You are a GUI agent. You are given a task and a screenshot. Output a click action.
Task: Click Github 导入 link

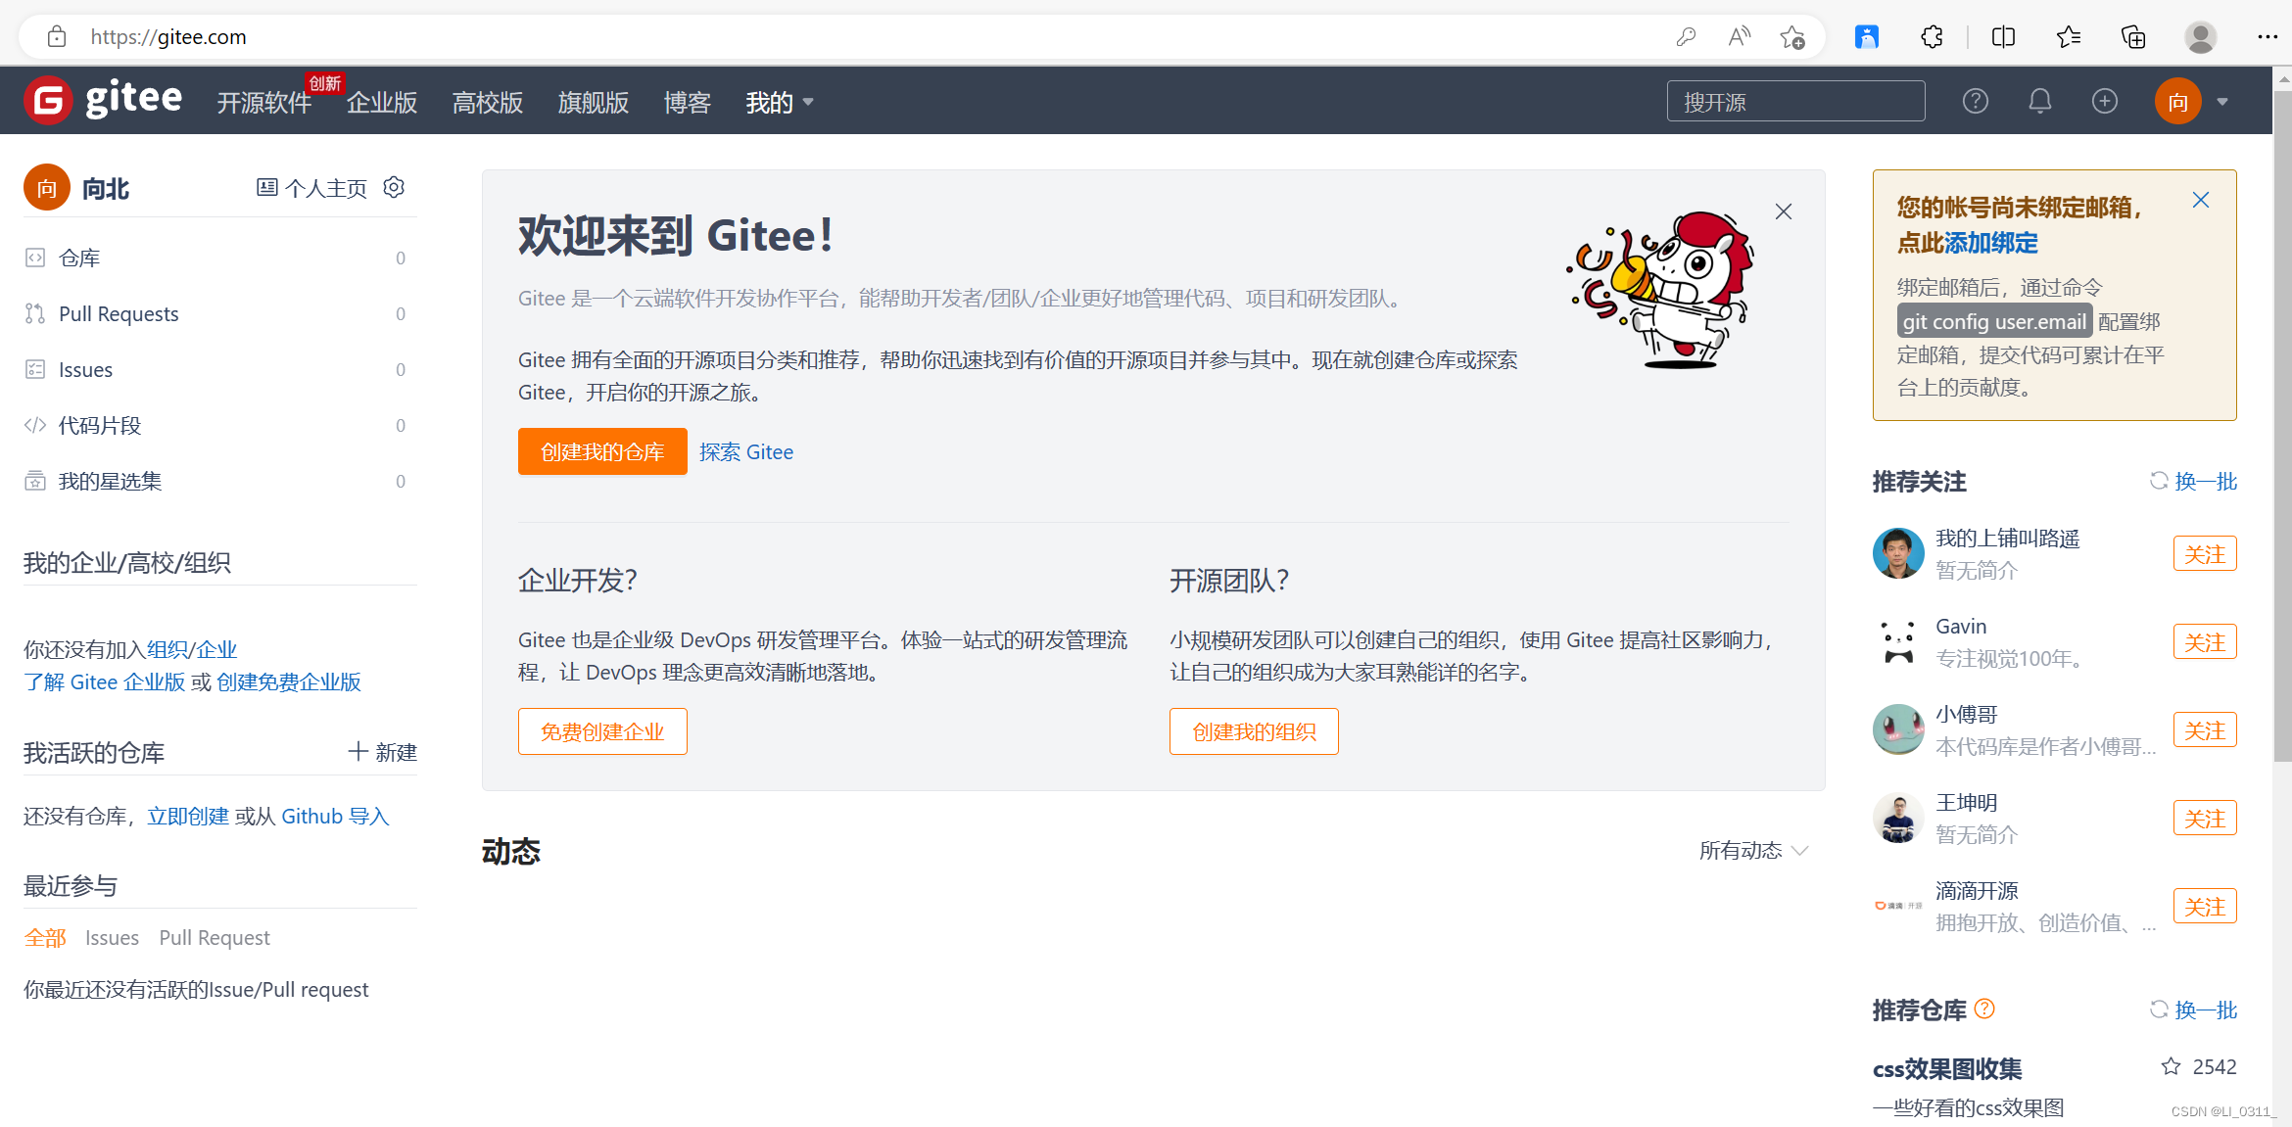335,816
